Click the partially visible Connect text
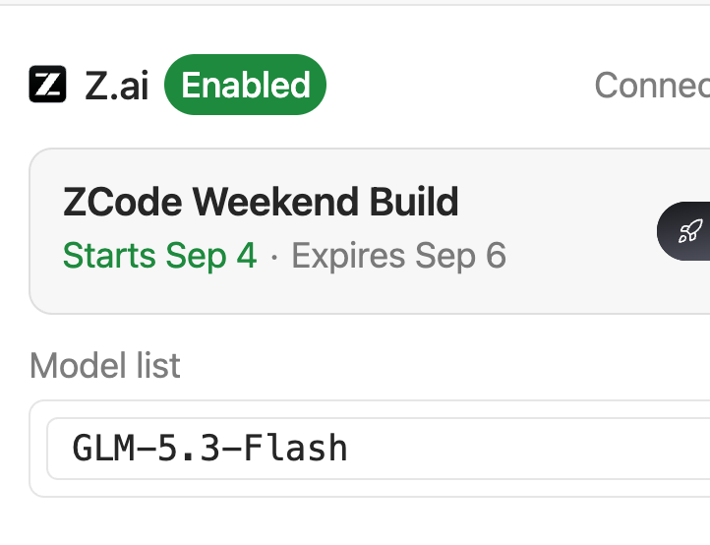Screen dimensions: 710x545 (652, 85)
